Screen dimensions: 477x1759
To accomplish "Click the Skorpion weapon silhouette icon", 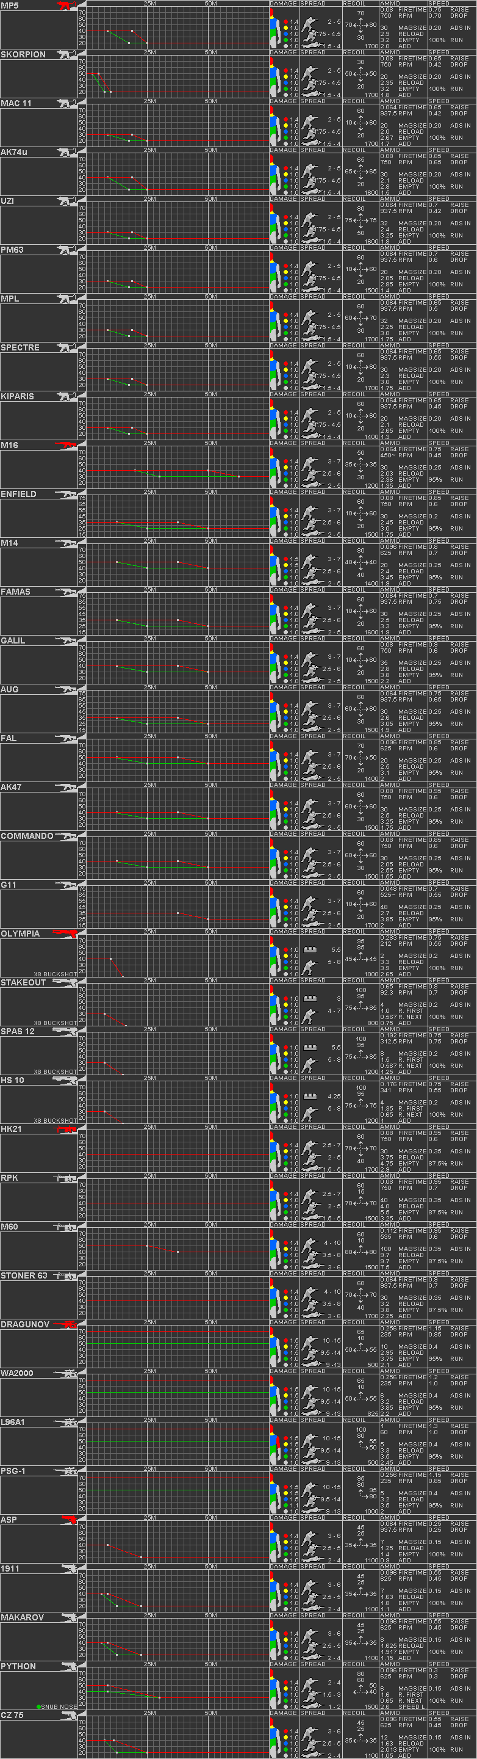I will (67, 54).
